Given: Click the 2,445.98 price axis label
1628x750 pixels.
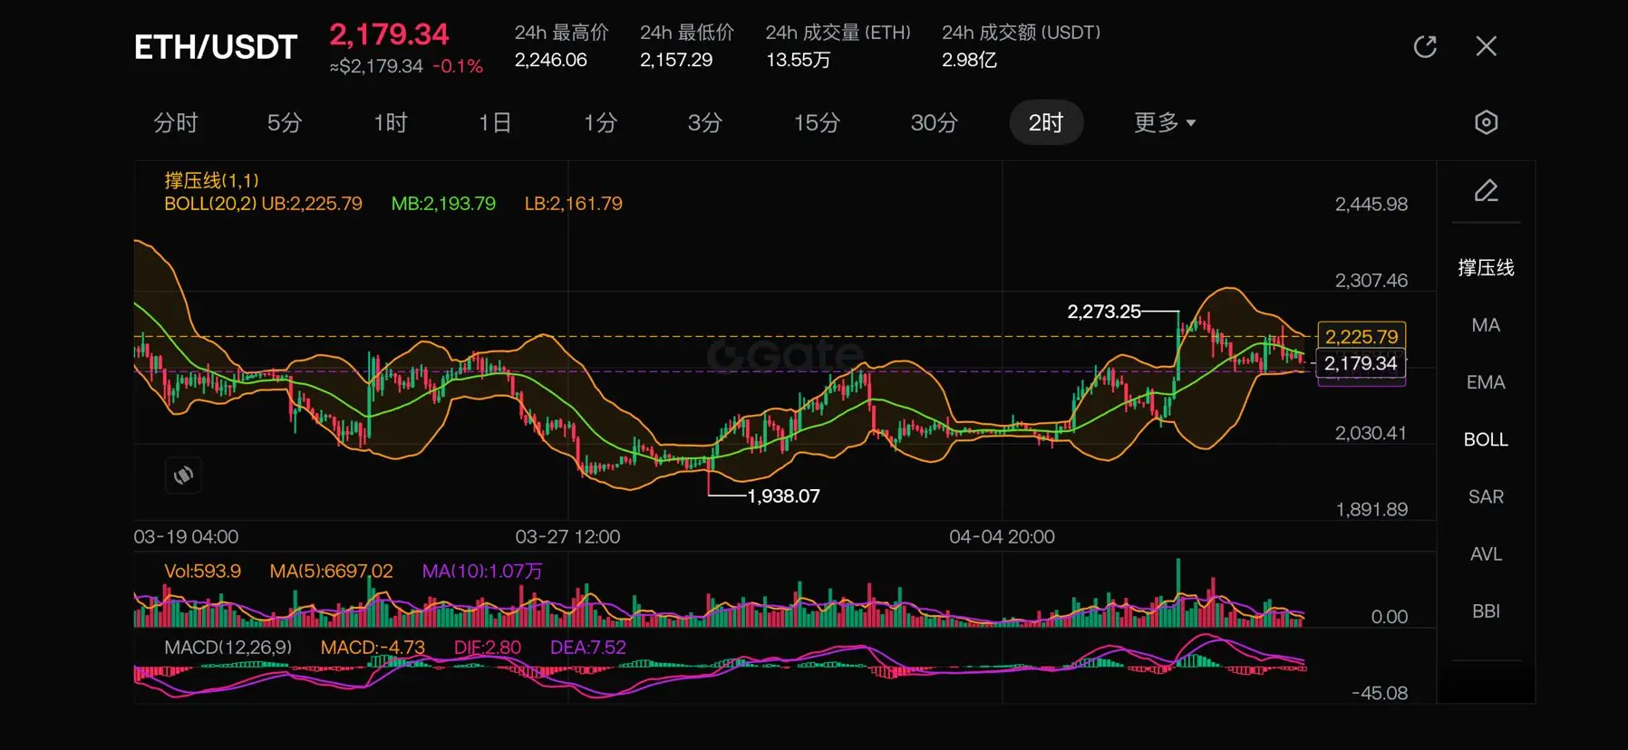Looking at the screenshot, I should 1371,205.
